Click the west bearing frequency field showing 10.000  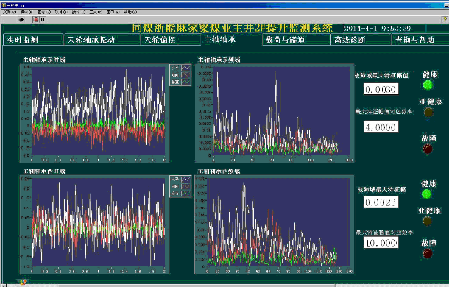[381, 243]
